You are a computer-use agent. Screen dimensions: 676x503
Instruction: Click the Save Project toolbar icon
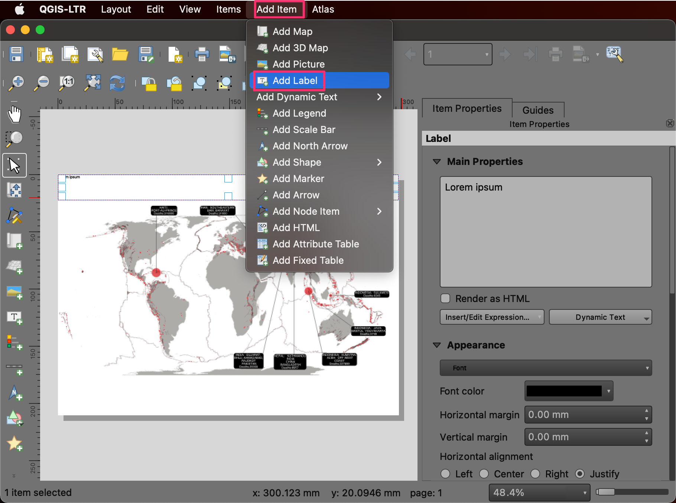tap(16, 54)
